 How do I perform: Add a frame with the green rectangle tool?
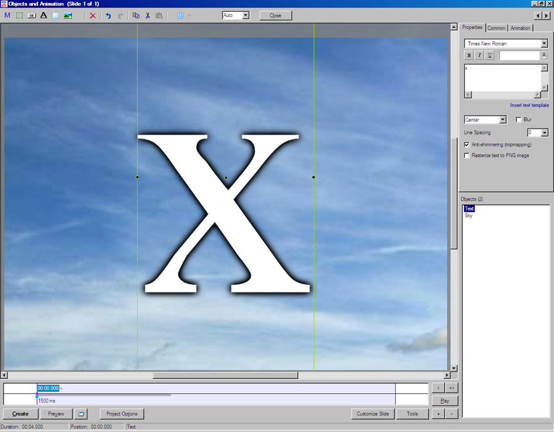click(x=19, y=15)
